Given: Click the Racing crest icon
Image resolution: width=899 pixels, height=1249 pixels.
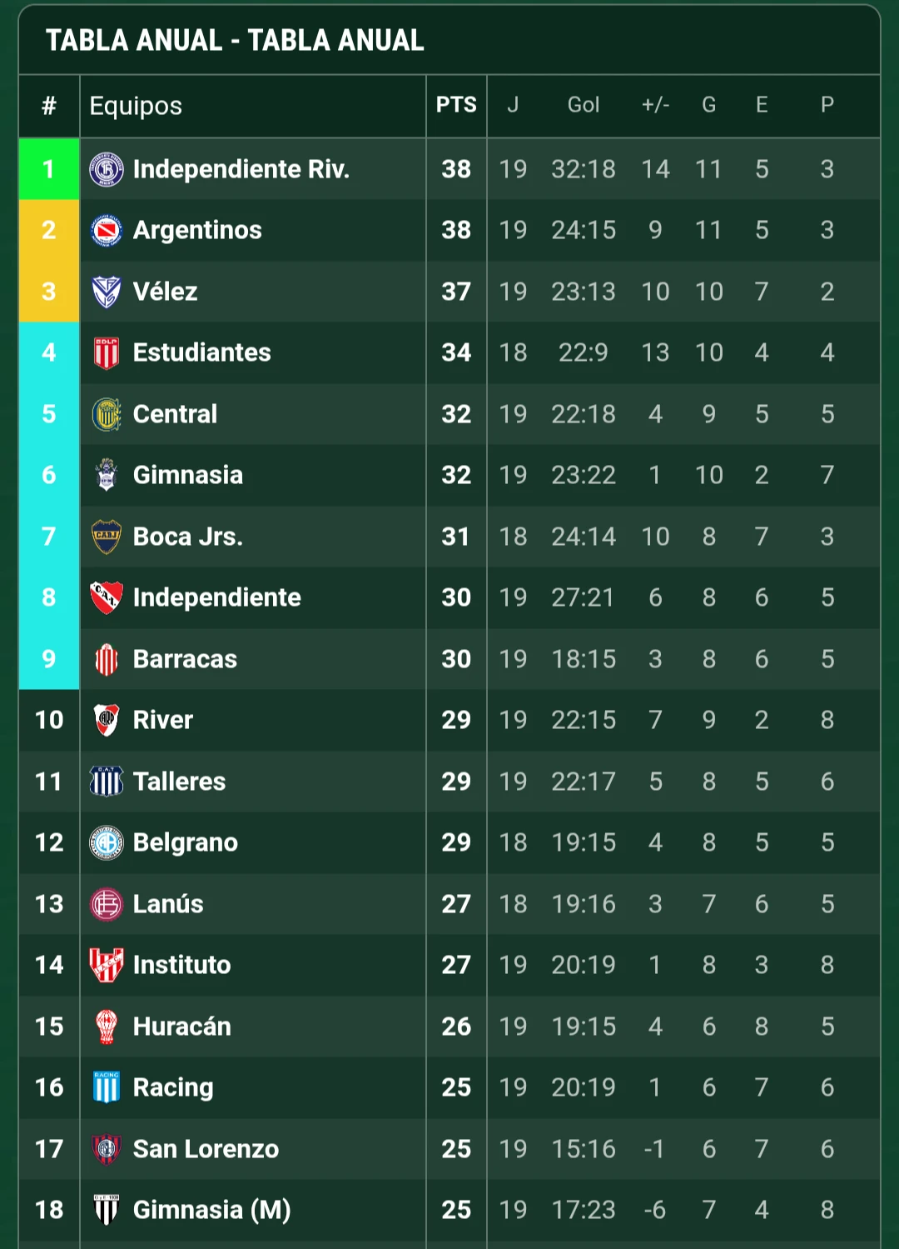Looking at the screenshot, I should pos(107,1087).
